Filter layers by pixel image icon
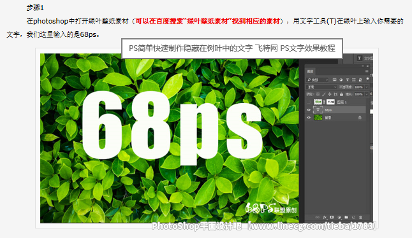The width and height of the screenshot is (412, 238). point(334,80)
